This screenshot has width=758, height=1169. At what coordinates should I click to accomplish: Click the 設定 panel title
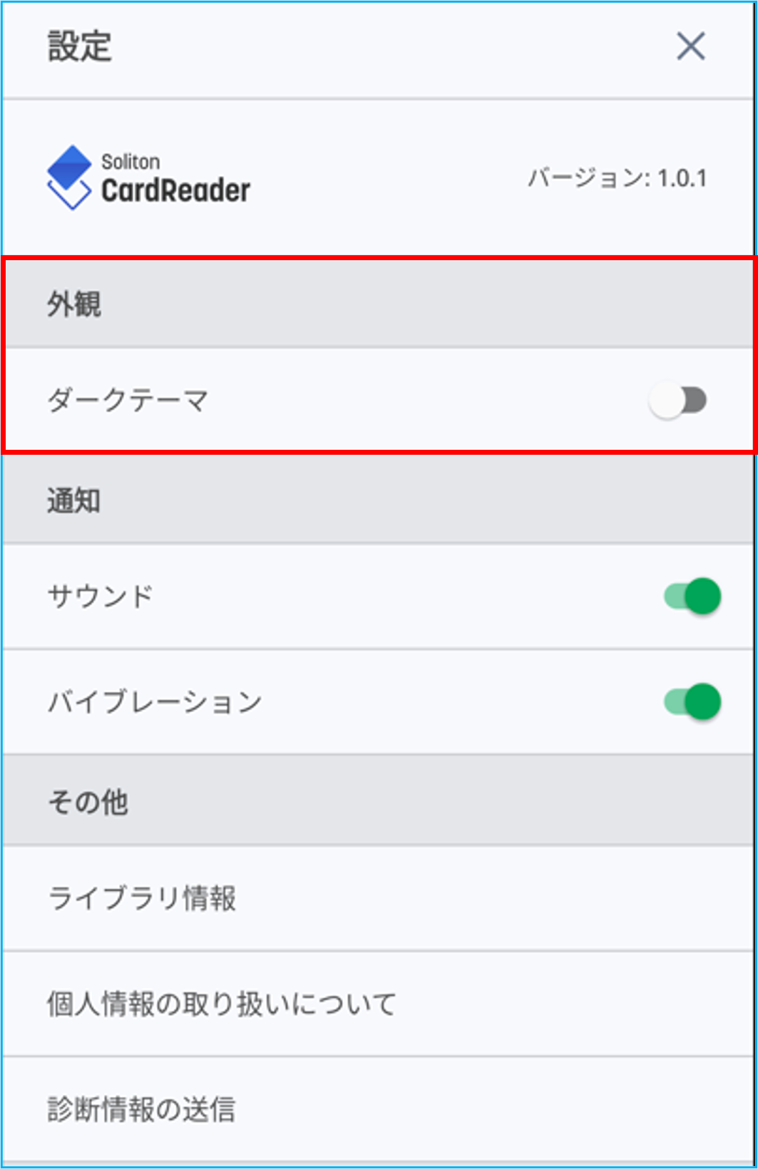(x=79, y=46)
